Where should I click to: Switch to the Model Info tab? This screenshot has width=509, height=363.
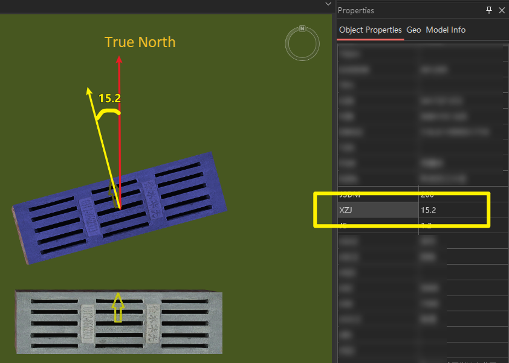446,30
